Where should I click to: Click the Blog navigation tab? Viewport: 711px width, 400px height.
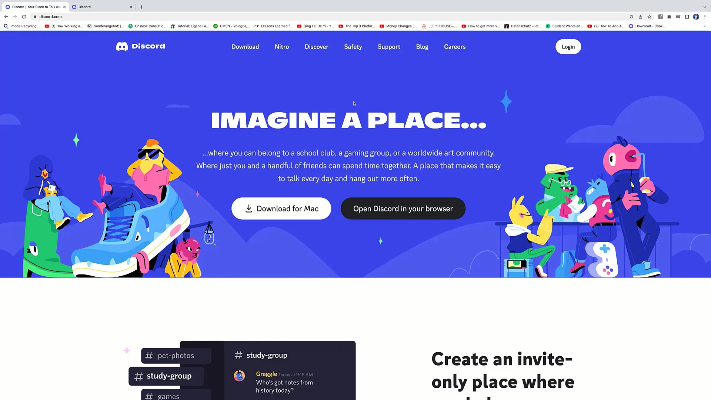(x=422, y=46)
